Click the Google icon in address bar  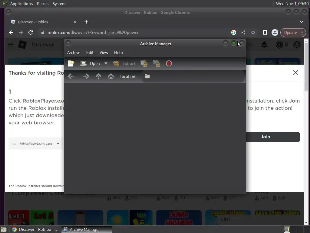234,32
